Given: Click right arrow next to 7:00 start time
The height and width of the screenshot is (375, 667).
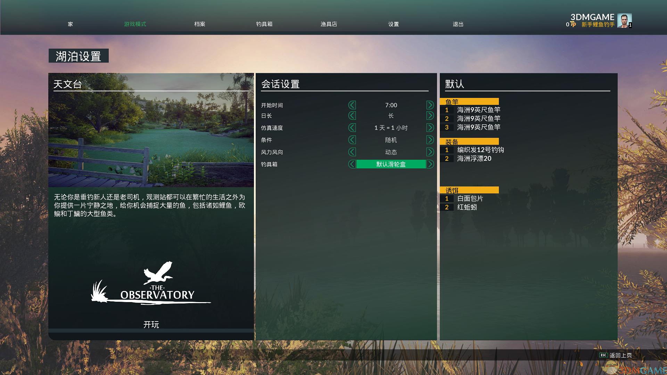Looking at the screenshot, I should (430, 105).
